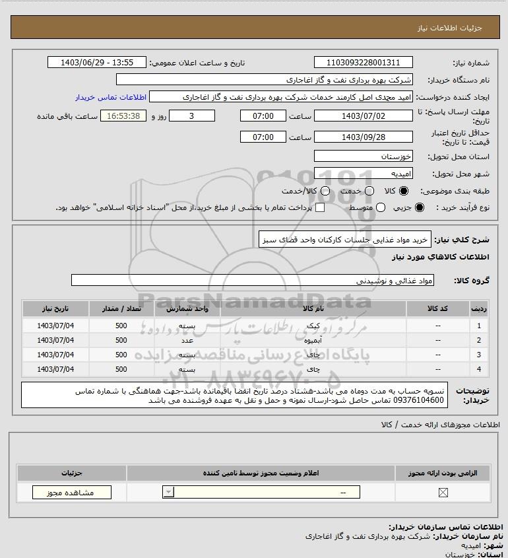The height and width of the screenshot is (558, 508).
Task: Click the مشاهده مجوز button
Action: [x=71, y=493]
